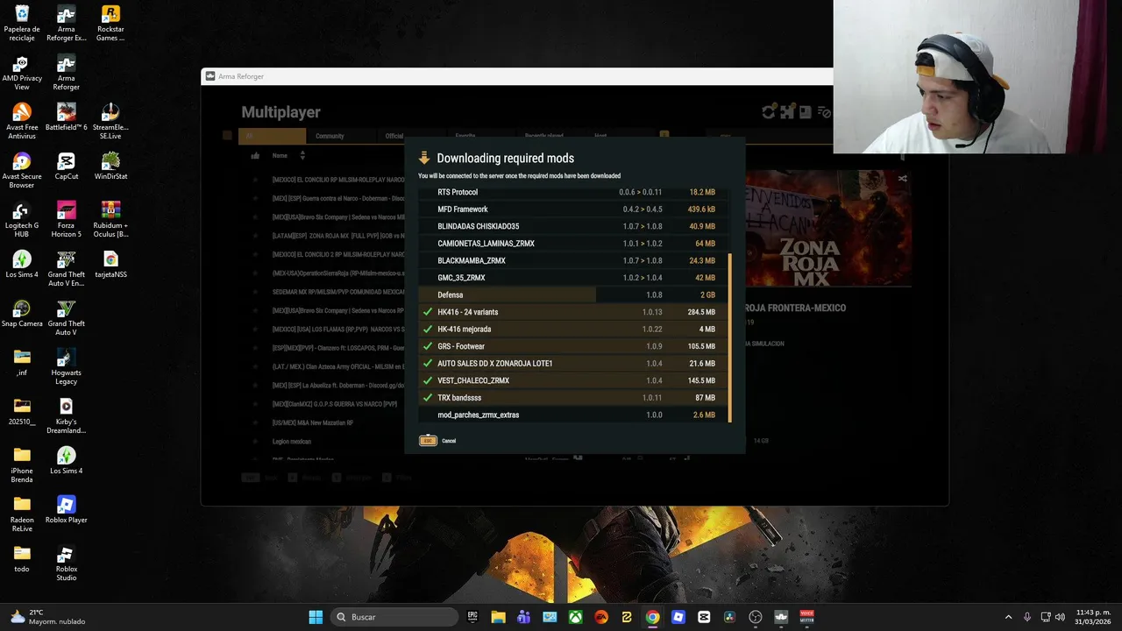Select GMC_35_ZRMX mod entry
Viewport: 1122px width, 631px height.
[571, 278]
